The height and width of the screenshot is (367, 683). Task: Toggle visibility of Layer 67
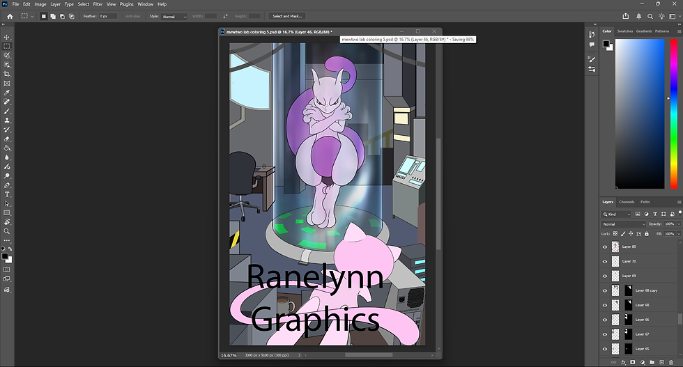(605, 334)
